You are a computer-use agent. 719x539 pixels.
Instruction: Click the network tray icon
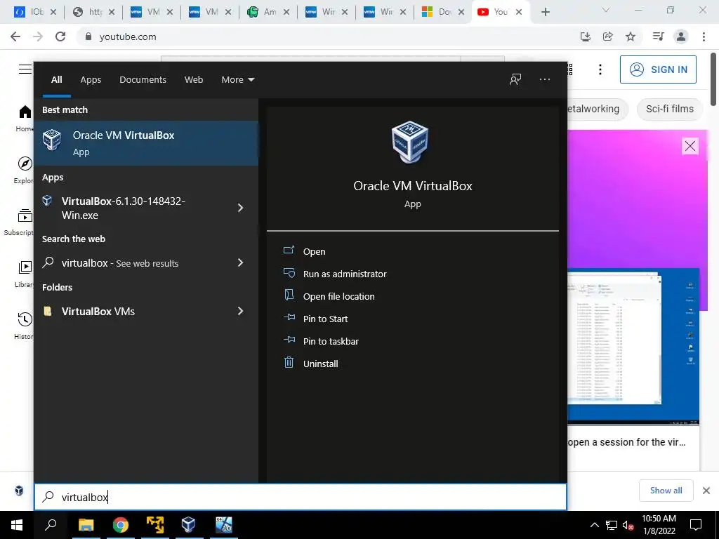pos(612,525)
